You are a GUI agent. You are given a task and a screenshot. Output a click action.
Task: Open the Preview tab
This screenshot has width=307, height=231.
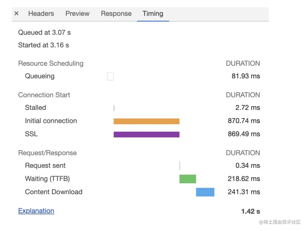coord(77,13)
